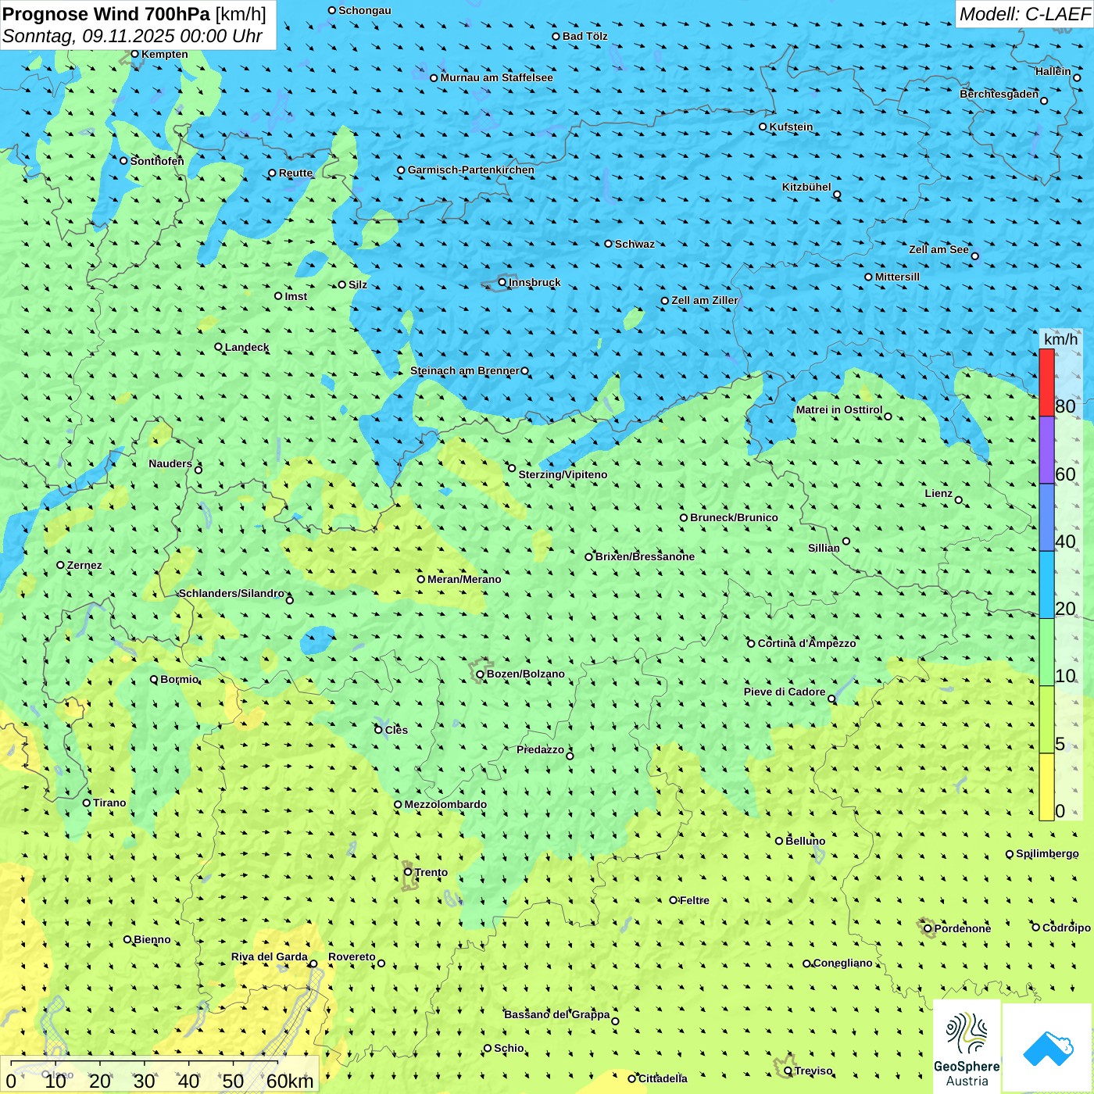Click the Riva del Garda label

click(x=270, y=956)
